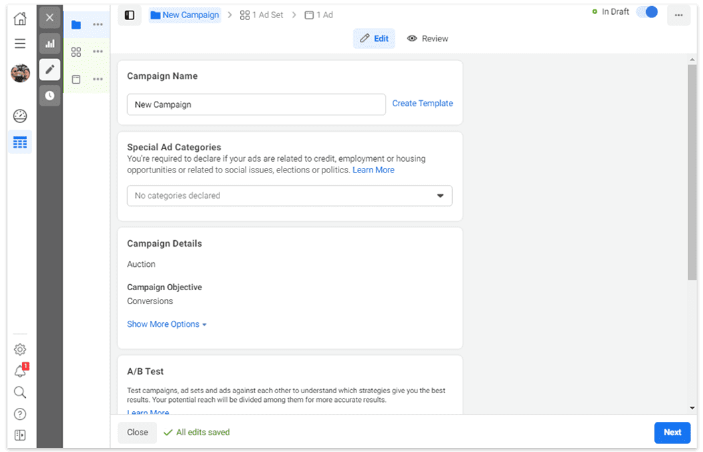Open the 1 Ad Set breadcrumb
This screenshot has width=703, height=452.
coord(261,15)
